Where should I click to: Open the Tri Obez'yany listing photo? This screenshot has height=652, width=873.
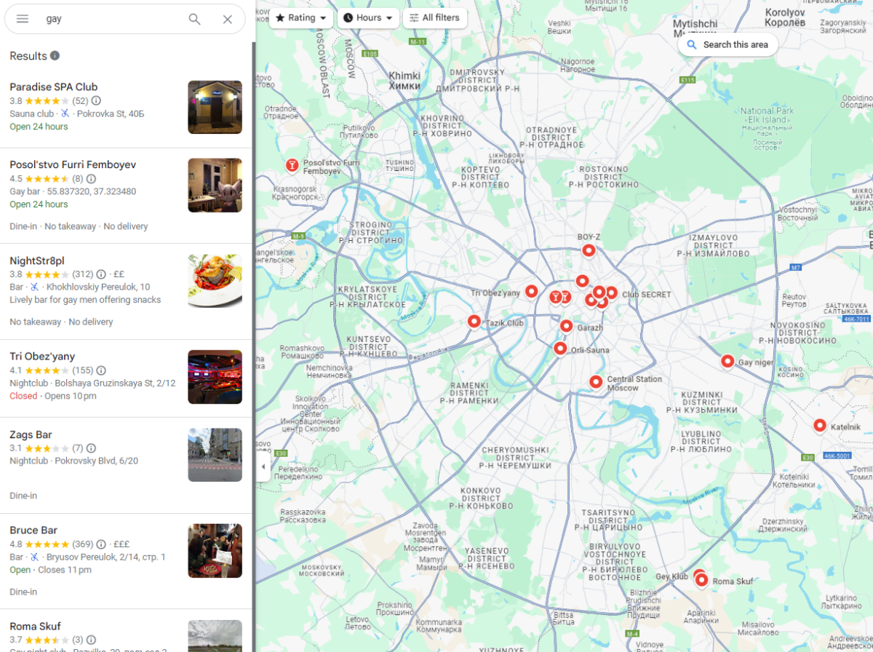[x=215, y=377]
